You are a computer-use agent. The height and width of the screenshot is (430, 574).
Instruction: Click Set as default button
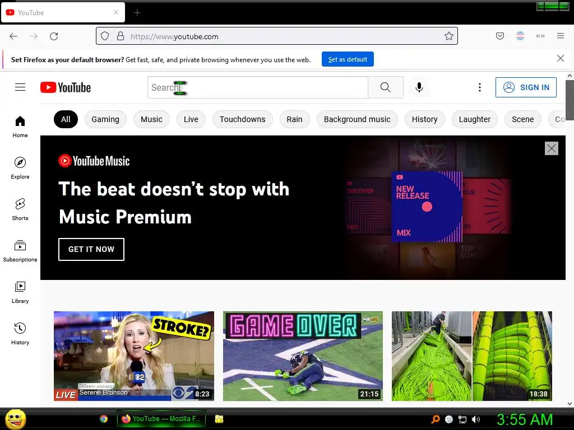pyautogui.click(x=348, y=59)
